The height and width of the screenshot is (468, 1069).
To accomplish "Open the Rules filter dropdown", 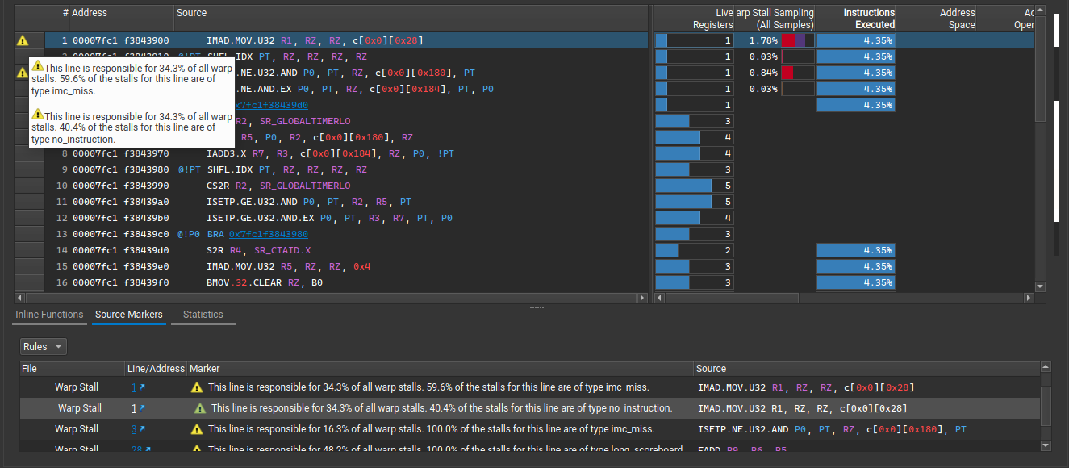I will pyautogui.click(x=43, y=346).
